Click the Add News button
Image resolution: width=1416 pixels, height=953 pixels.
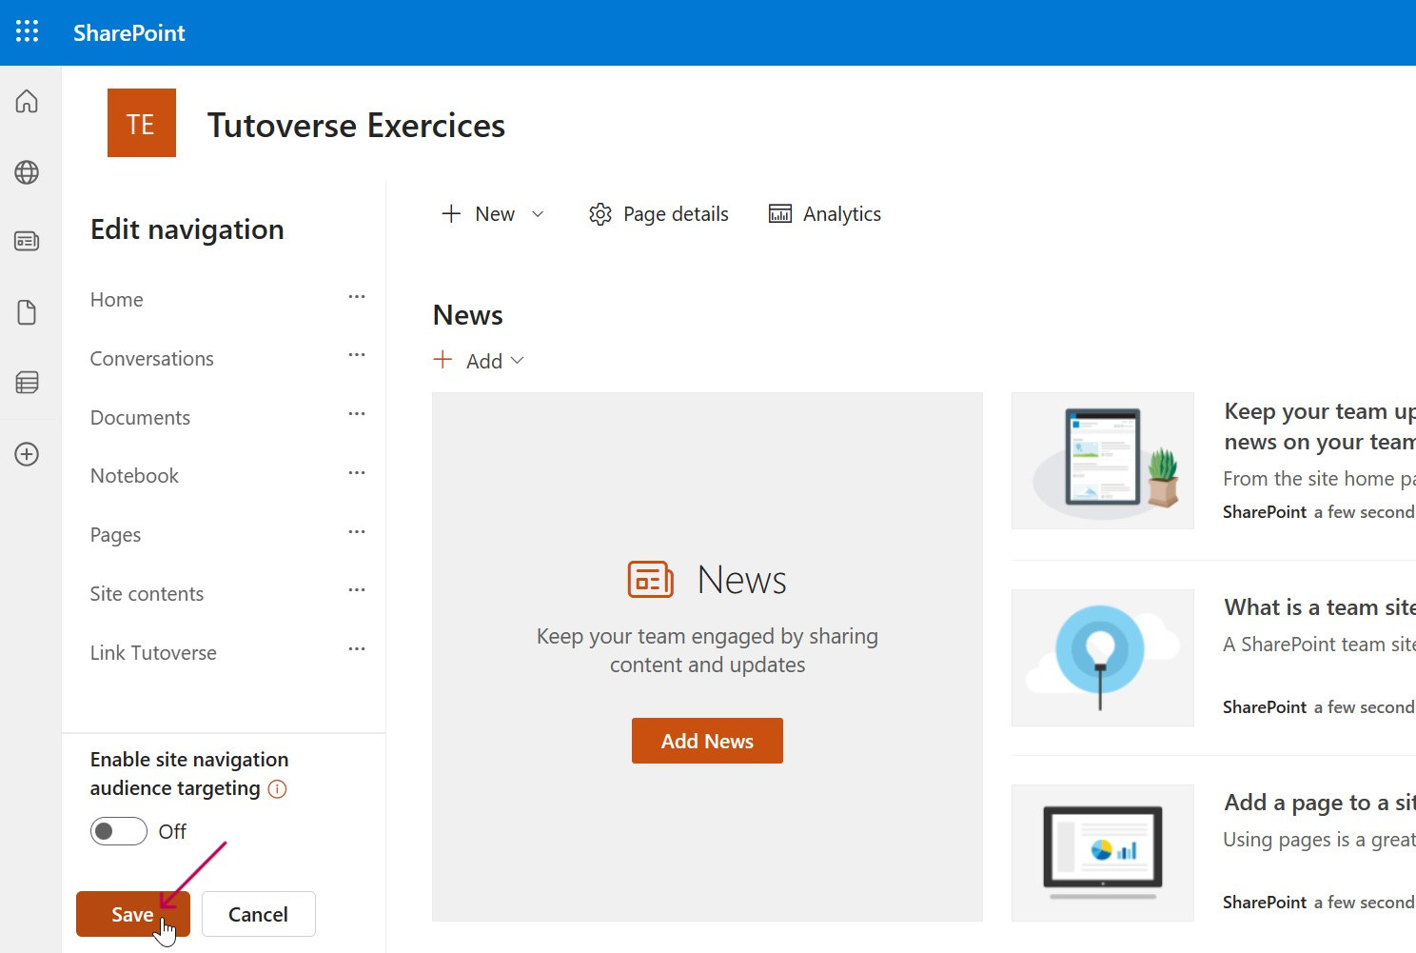coord(707,741)
